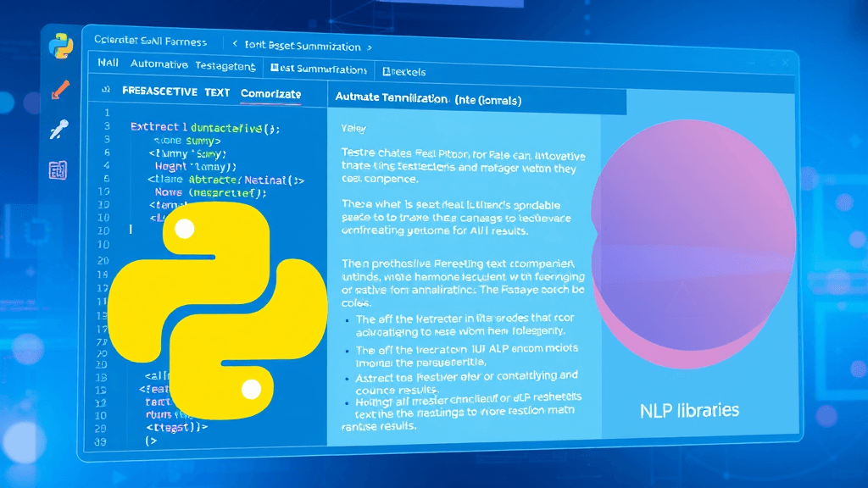This screenshot has height=488, width=868.
Task: Click code line '<tone sumy>'
Action: 187,141
